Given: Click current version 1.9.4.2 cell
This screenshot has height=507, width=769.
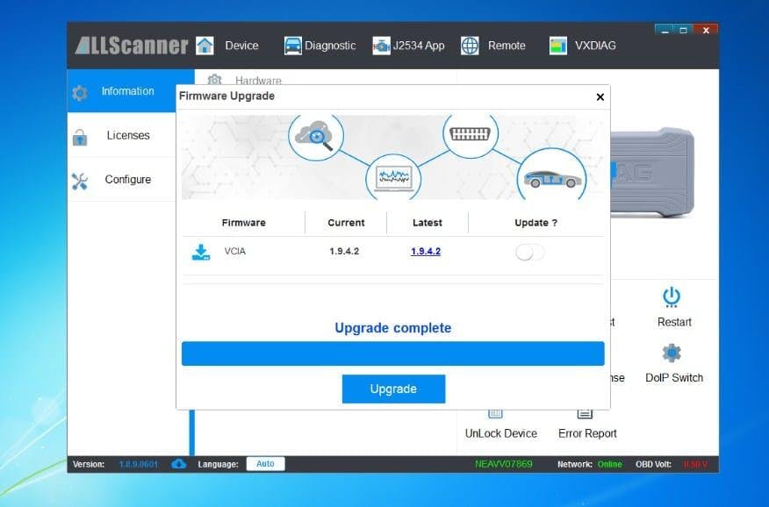Looking at the screenshot, I should point(344,251).
